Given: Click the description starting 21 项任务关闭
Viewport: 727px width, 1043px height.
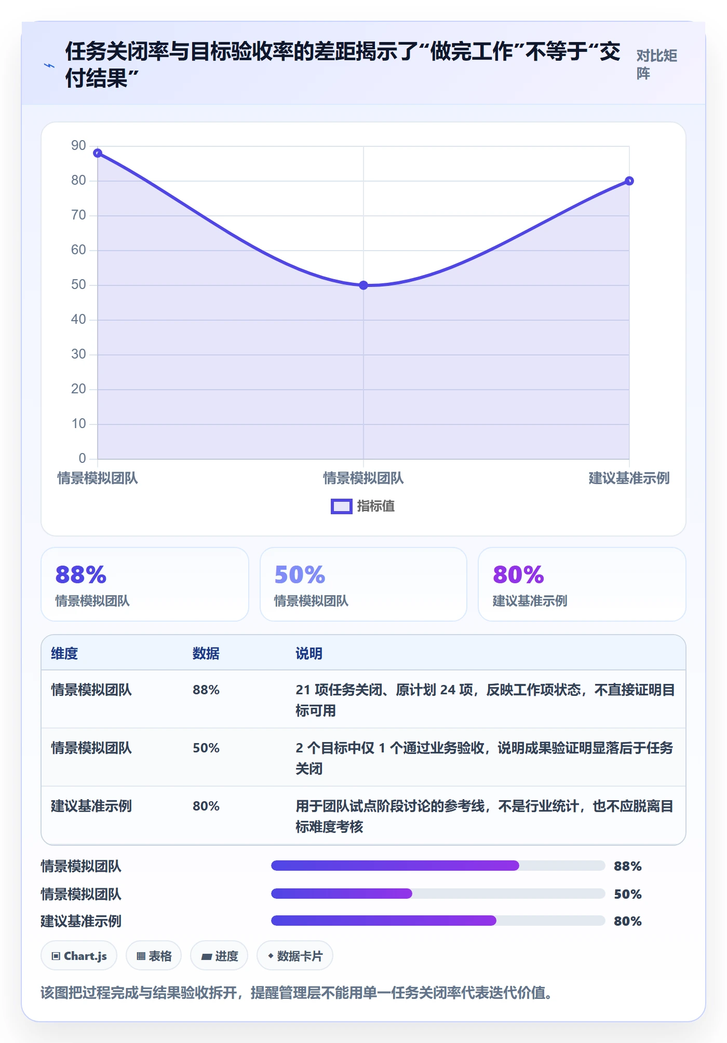Looking at the screenshot, I should pos(485,700).
